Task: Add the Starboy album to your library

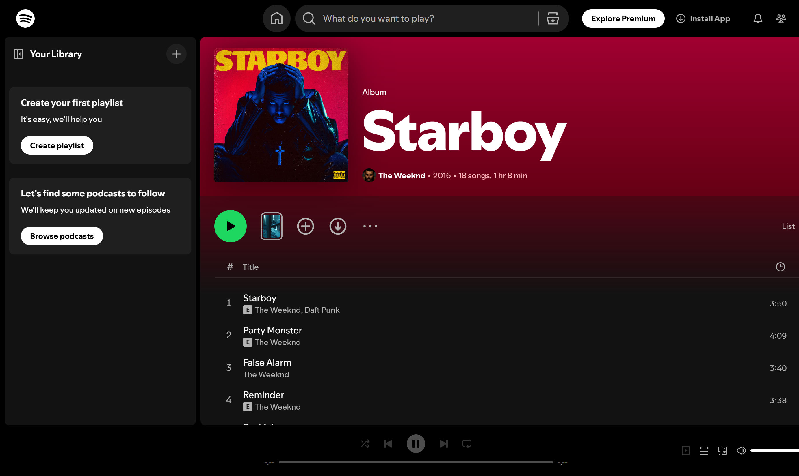Action: click(x=305, y=226)
